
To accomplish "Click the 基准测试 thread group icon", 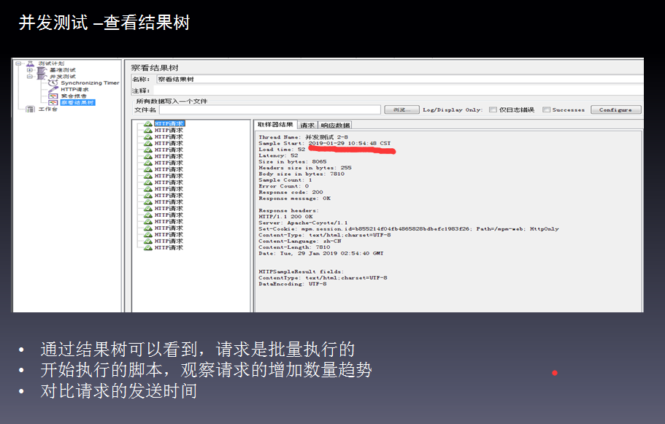I will [x=42, y=70].
